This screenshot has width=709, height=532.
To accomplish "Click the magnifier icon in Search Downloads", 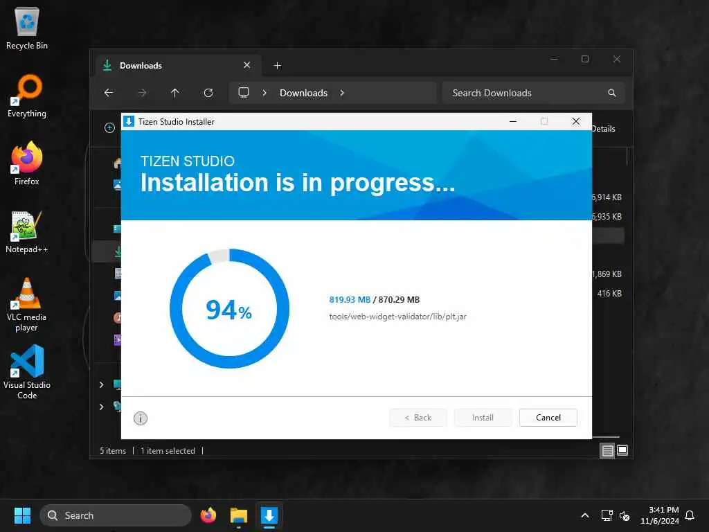I will [x=612, y=93].
